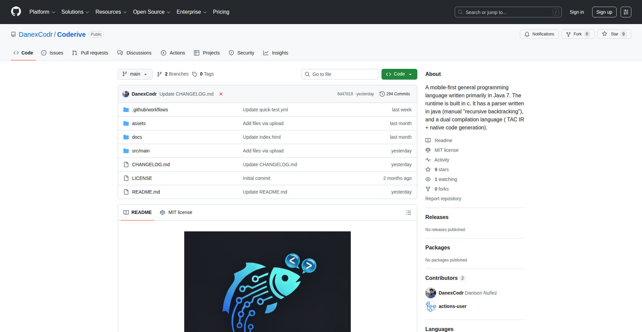642x332 pixels.
Task: Fork the repository with the Fork button
Action: point(578,34)
